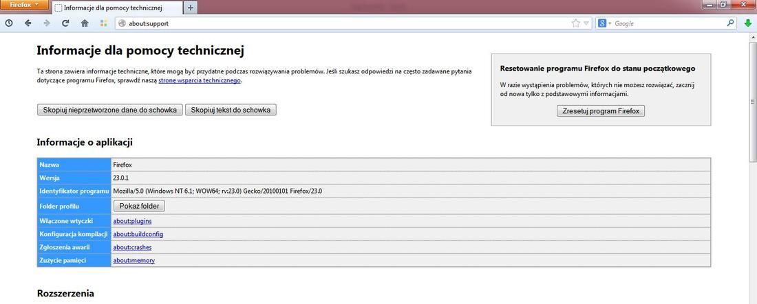Minimize the Firefox window
Viewport: 757px width, 304px height.
pyautogui.click(x=708, y=4)
